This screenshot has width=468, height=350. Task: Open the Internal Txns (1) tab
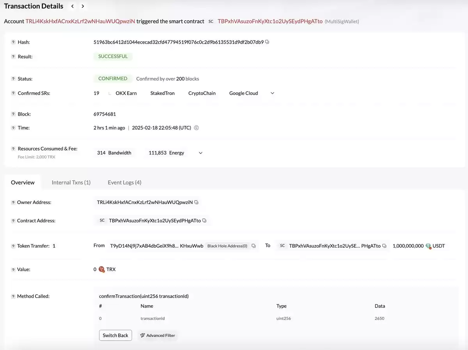(71, 182)
